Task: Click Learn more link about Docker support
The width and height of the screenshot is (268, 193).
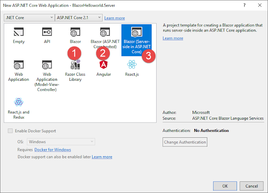Action: [102, 157]
